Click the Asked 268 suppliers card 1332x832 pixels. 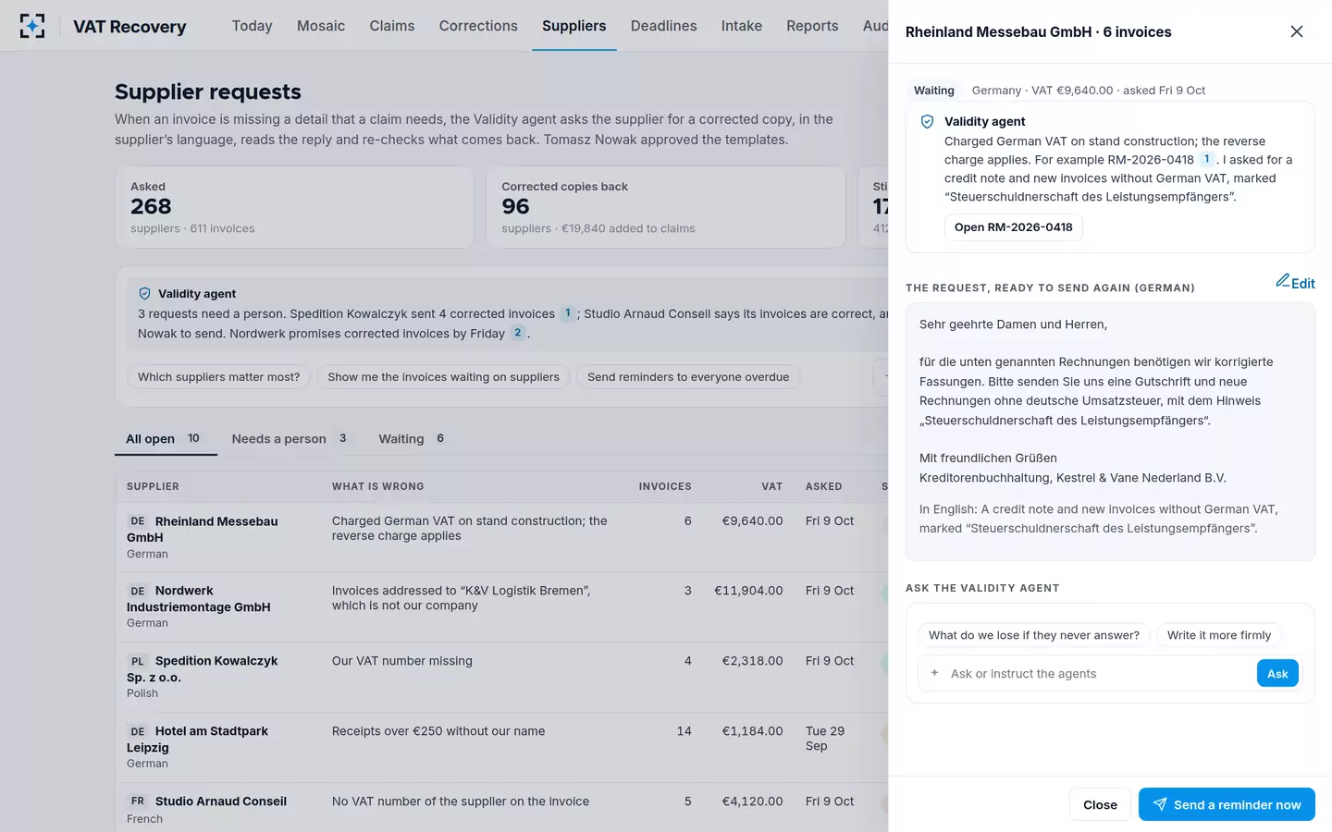coord(294,207)
